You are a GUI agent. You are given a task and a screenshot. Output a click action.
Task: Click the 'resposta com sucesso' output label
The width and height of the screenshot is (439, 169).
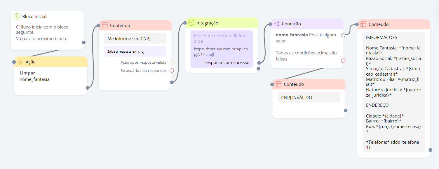pos(227,63)
